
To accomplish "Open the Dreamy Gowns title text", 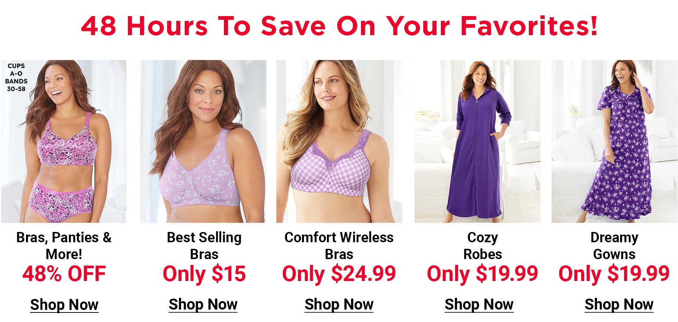I will [x=614, y=246].
